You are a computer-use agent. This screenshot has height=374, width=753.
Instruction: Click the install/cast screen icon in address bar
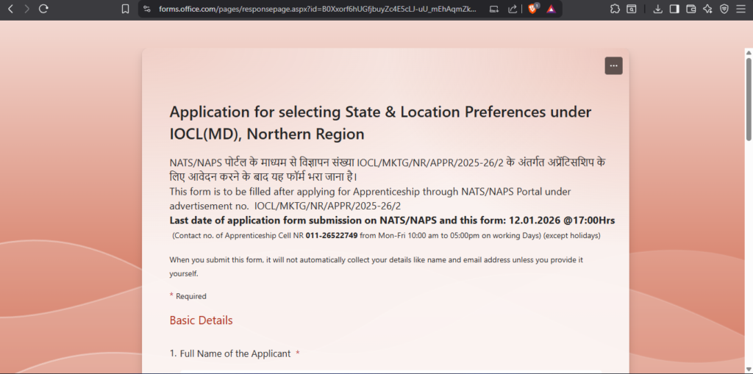click(494, 9)
